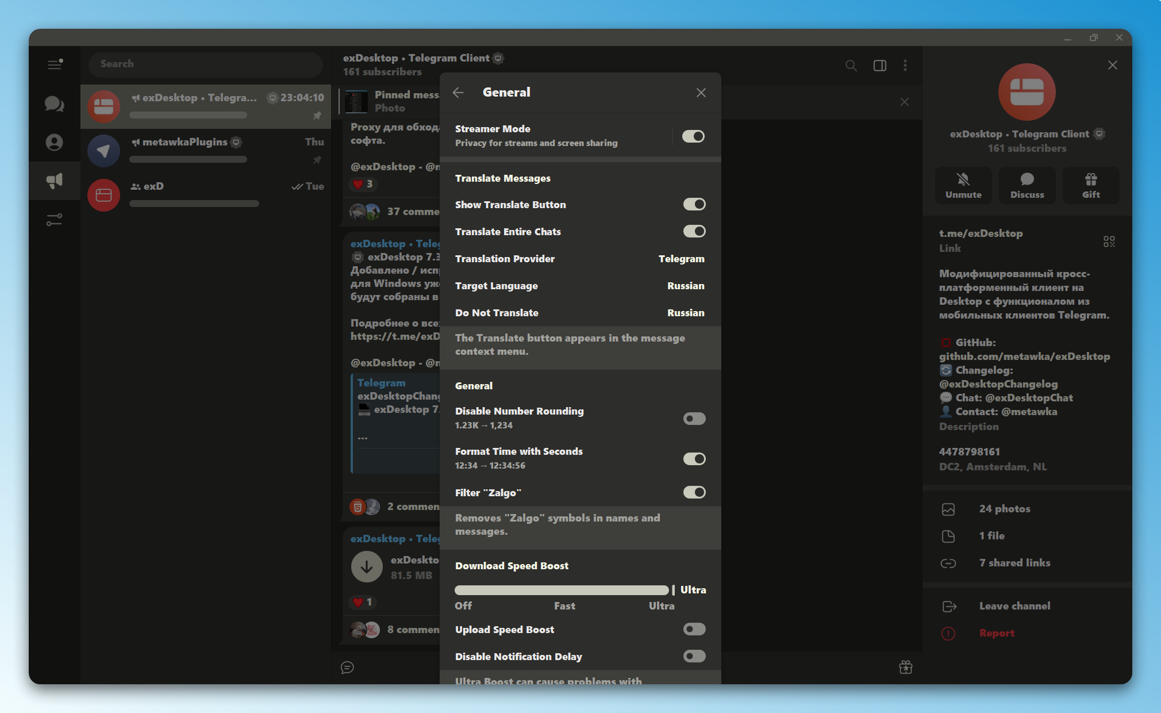Open the metawkaPlugins chat
The width and height of the screenshot is (1161, 713).
point(206,150)
